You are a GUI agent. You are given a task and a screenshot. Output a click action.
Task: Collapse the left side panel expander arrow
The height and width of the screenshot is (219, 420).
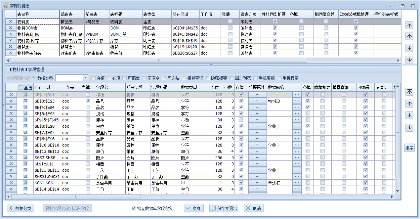pyautogui.click(x=4, y=105)
